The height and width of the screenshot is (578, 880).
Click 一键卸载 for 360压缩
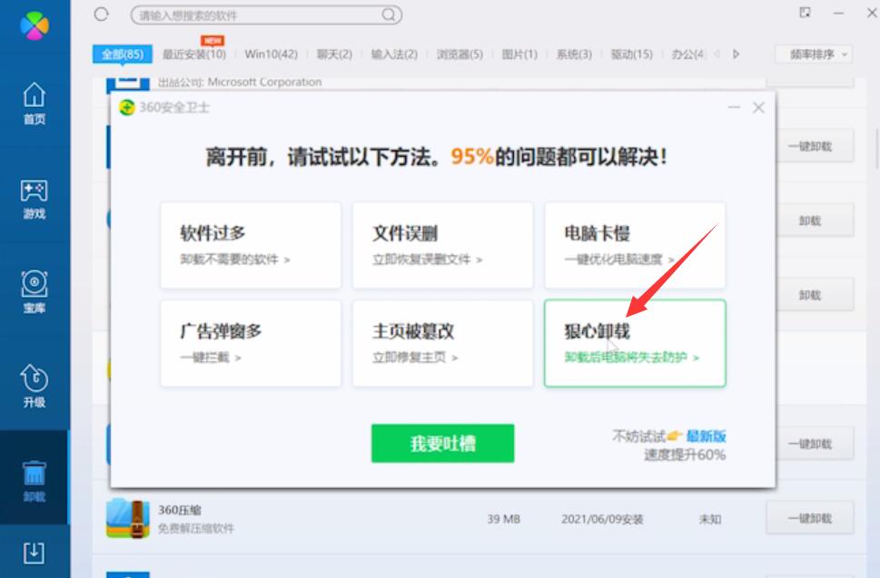[x=810, y=518]
